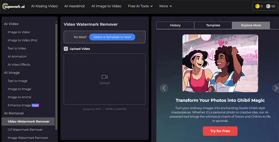
Task: Open Image to Video (Pro) in the sidebar
Action: click(22, 40)
